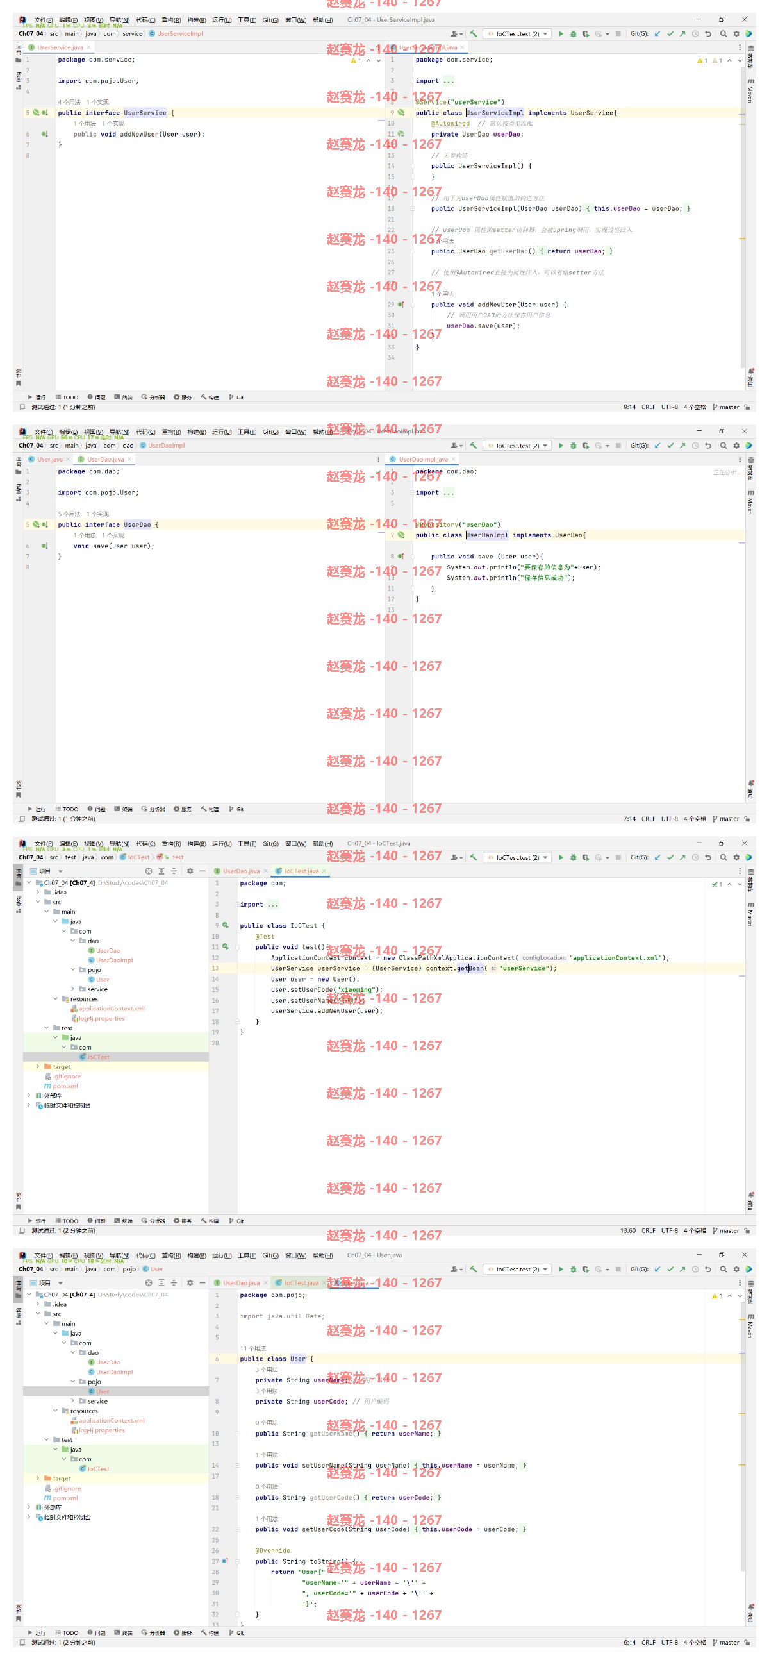This screenshot has width=769, height=1660.
Task: Open Search Everywhere magnifier in UserServiceImpl window
Action: tap(724, 33)
